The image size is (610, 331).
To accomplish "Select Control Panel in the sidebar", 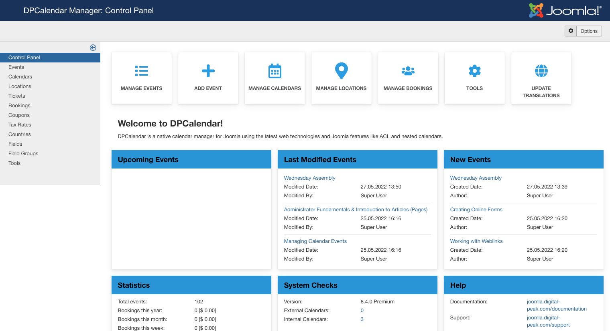I will pyautogui.click(x=50, y=58).
